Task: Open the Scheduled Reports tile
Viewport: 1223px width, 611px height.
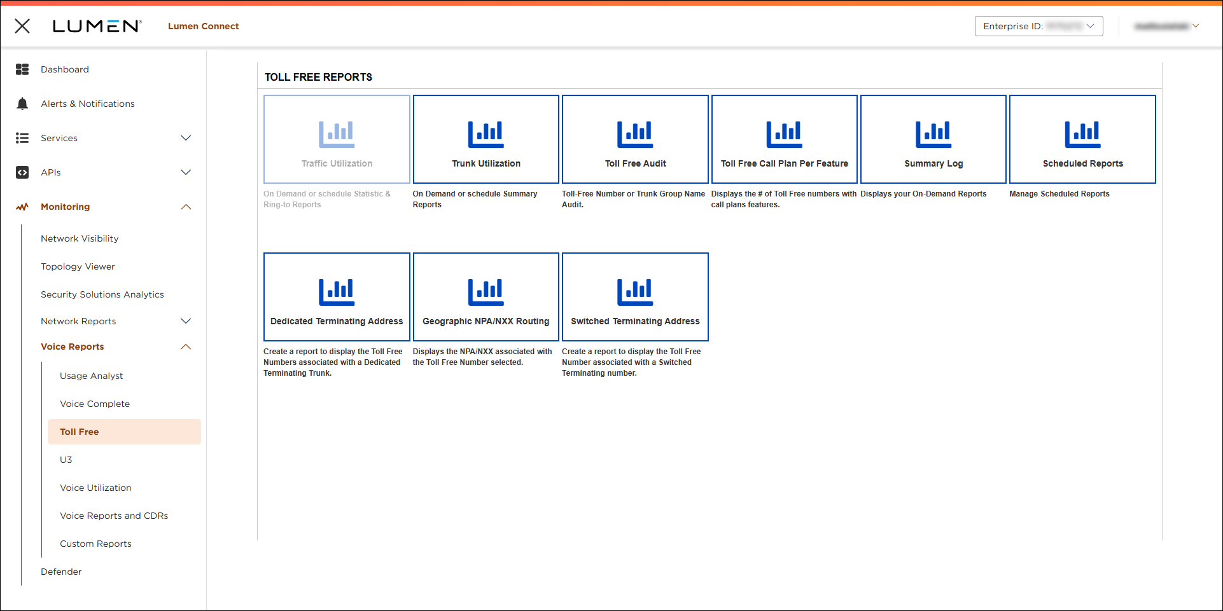Action: coord(1082,139)
